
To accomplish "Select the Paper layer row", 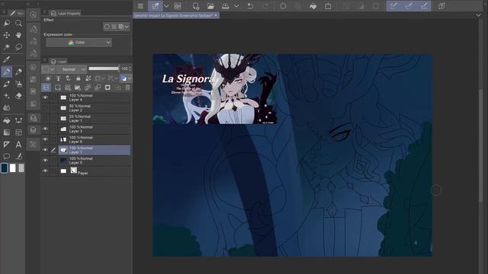I will click(86, 170).
